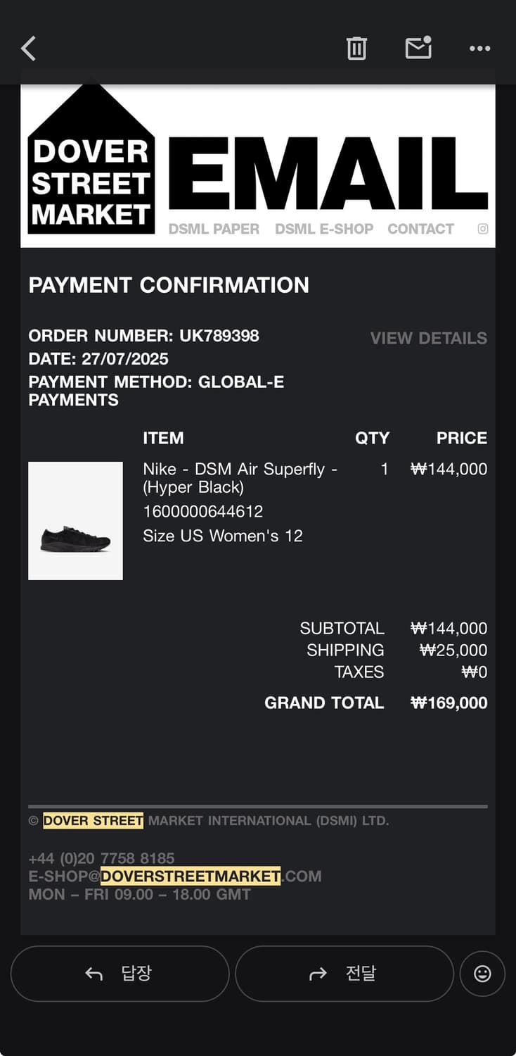Click the E-SHOP@DOVERSTREETMARKET.COM email address
This screenshot has height=1056, width=516.
175,876
